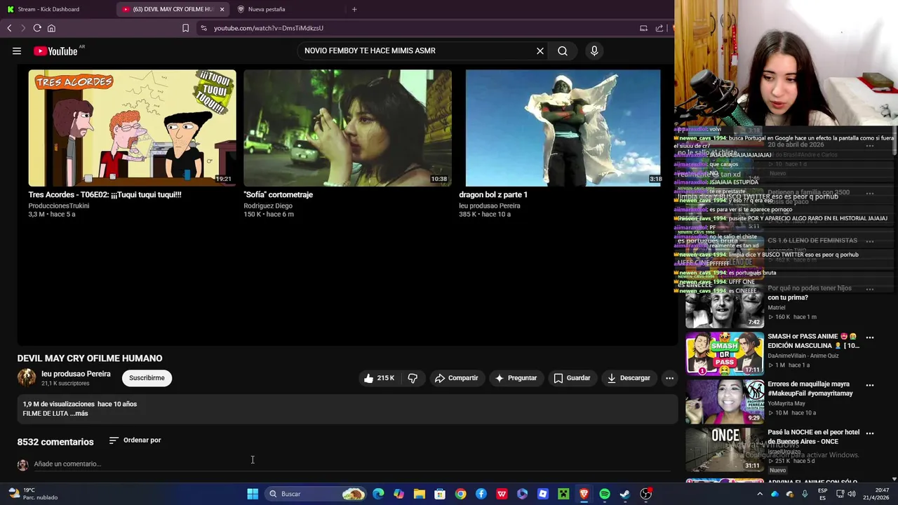Image resolution: width=898 pixels, height=505 pixels.
Task: Open OBS Studio from the taskbar
Action: pyautogui.click(x=646, y=494)
